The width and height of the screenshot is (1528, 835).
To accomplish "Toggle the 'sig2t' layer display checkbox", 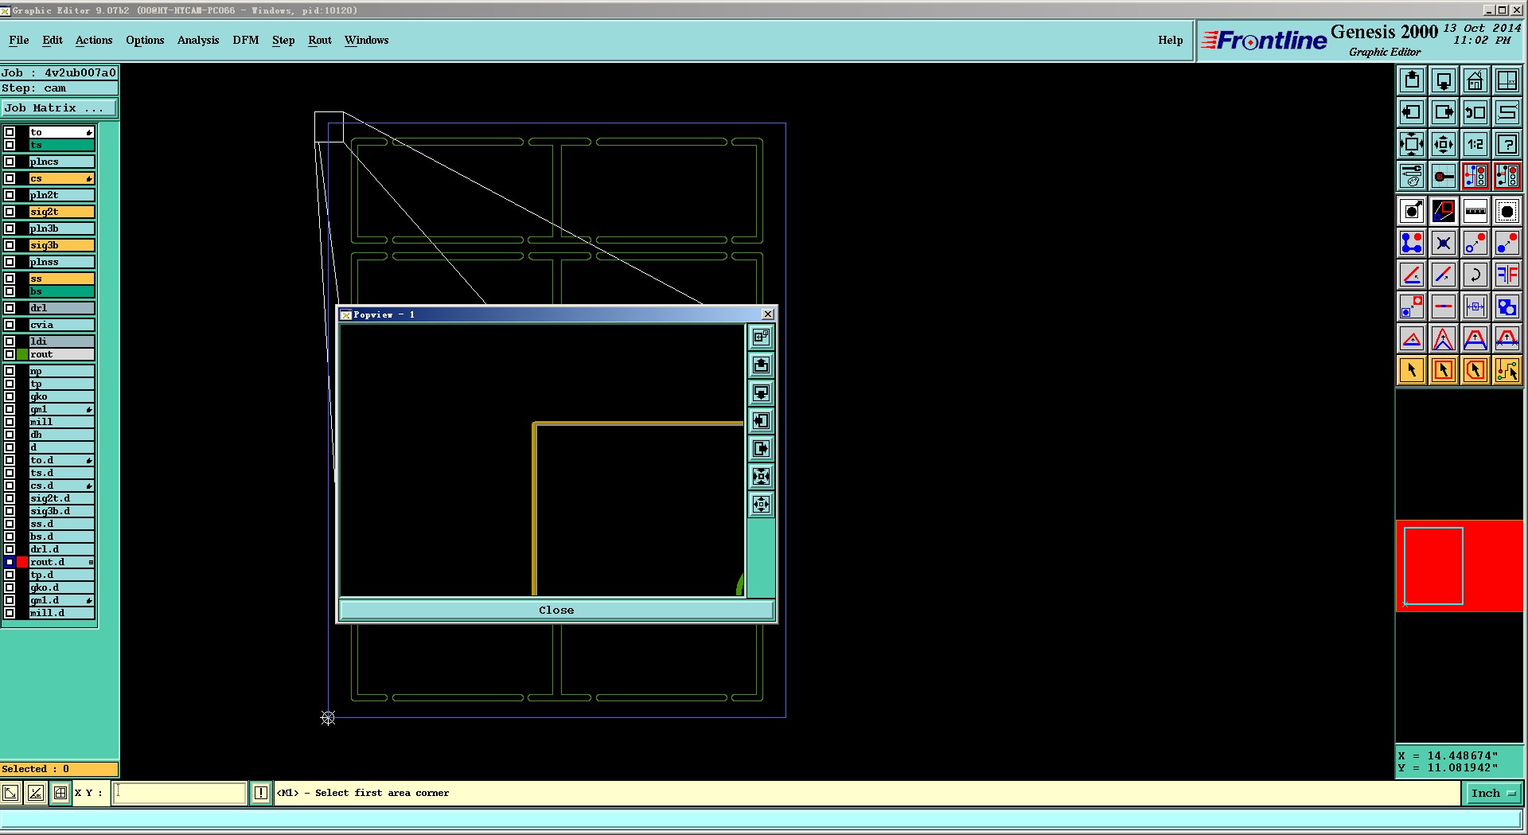I will (x=10, y=212).
